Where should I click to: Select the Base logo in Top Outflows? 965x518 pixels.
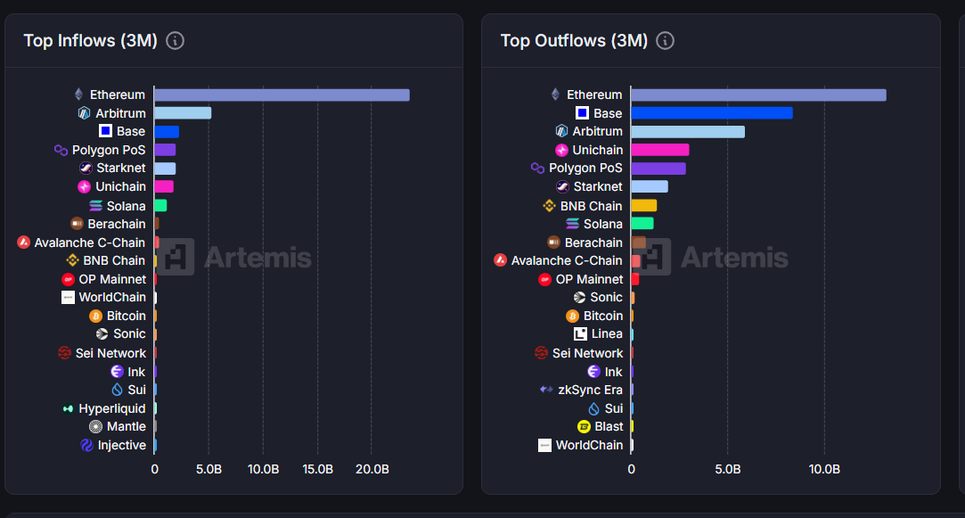pyautogui.click(x=582, y=112)
